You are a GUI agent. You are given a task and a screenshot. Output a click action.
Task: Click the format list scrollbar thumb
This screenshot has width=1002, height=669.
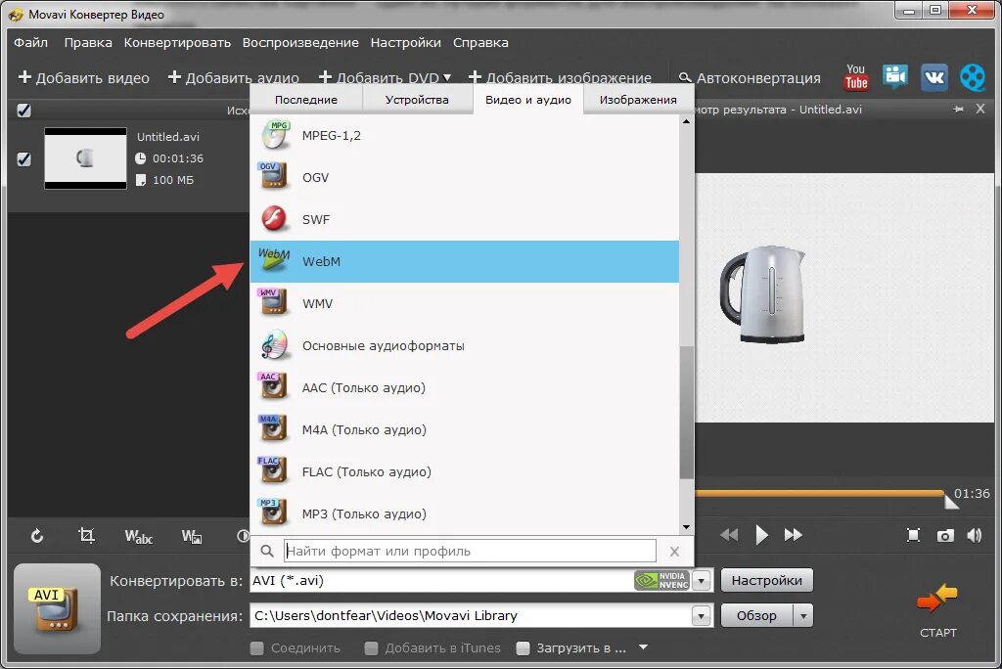[686, 413]
